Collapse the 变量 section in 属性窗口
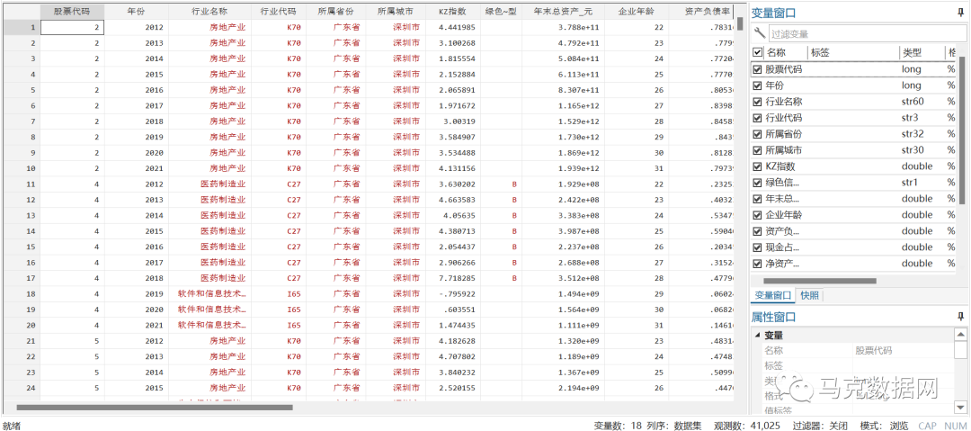Viewport: 971px width, 431px height. click(x=757, y=336)
